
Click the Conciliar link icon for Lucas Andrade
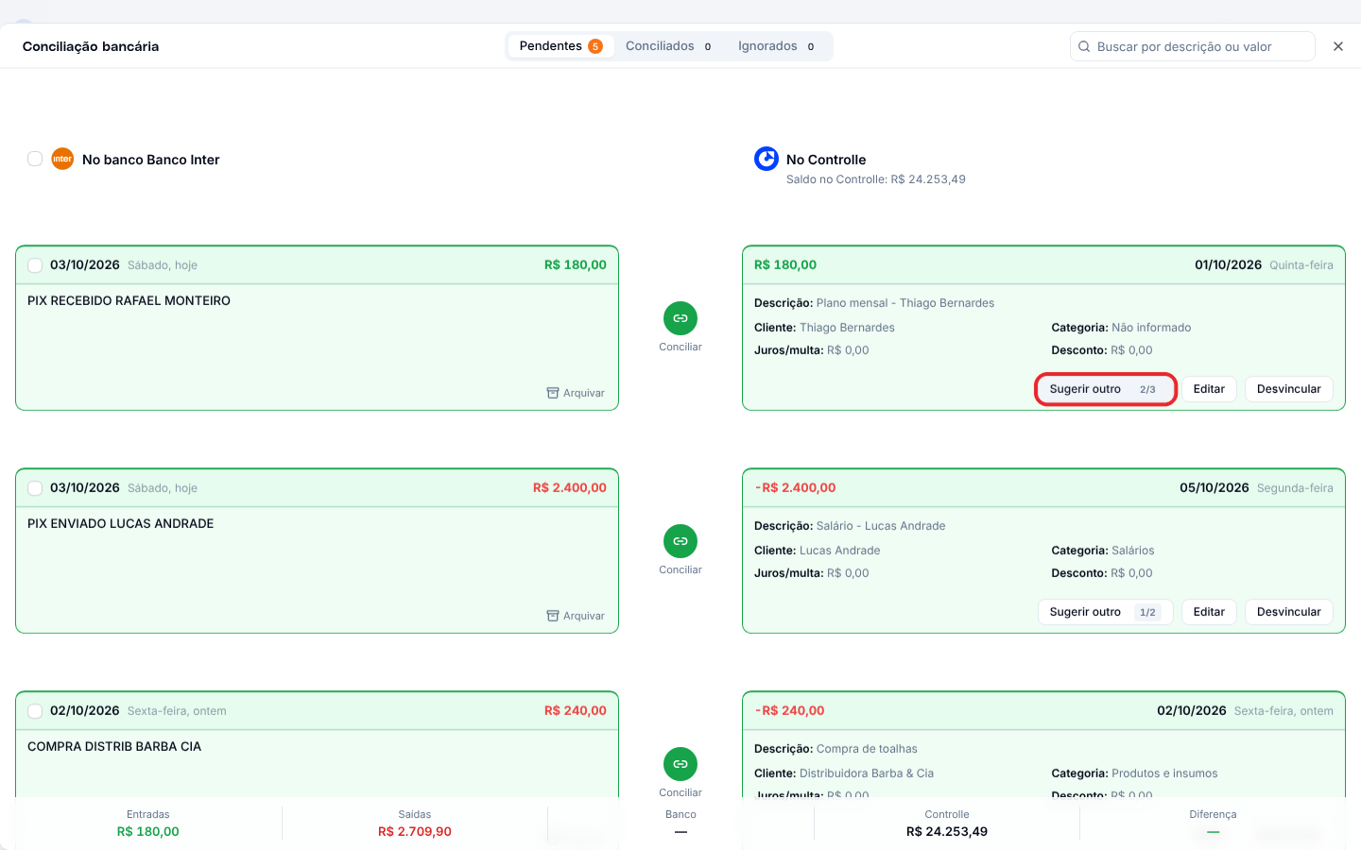tap(680, 541)
